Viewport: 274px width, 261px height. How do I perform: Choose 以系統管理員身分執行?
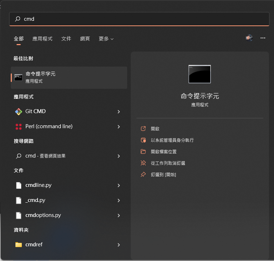172,140
